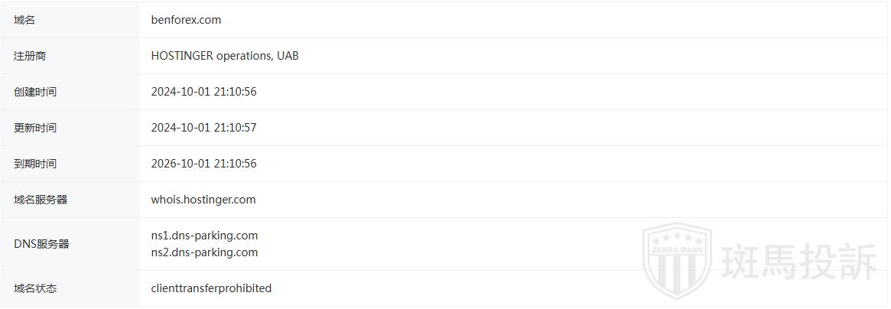Click the empty area right of benforex.com row
891x309 pixels.
(x=535, y=20)
